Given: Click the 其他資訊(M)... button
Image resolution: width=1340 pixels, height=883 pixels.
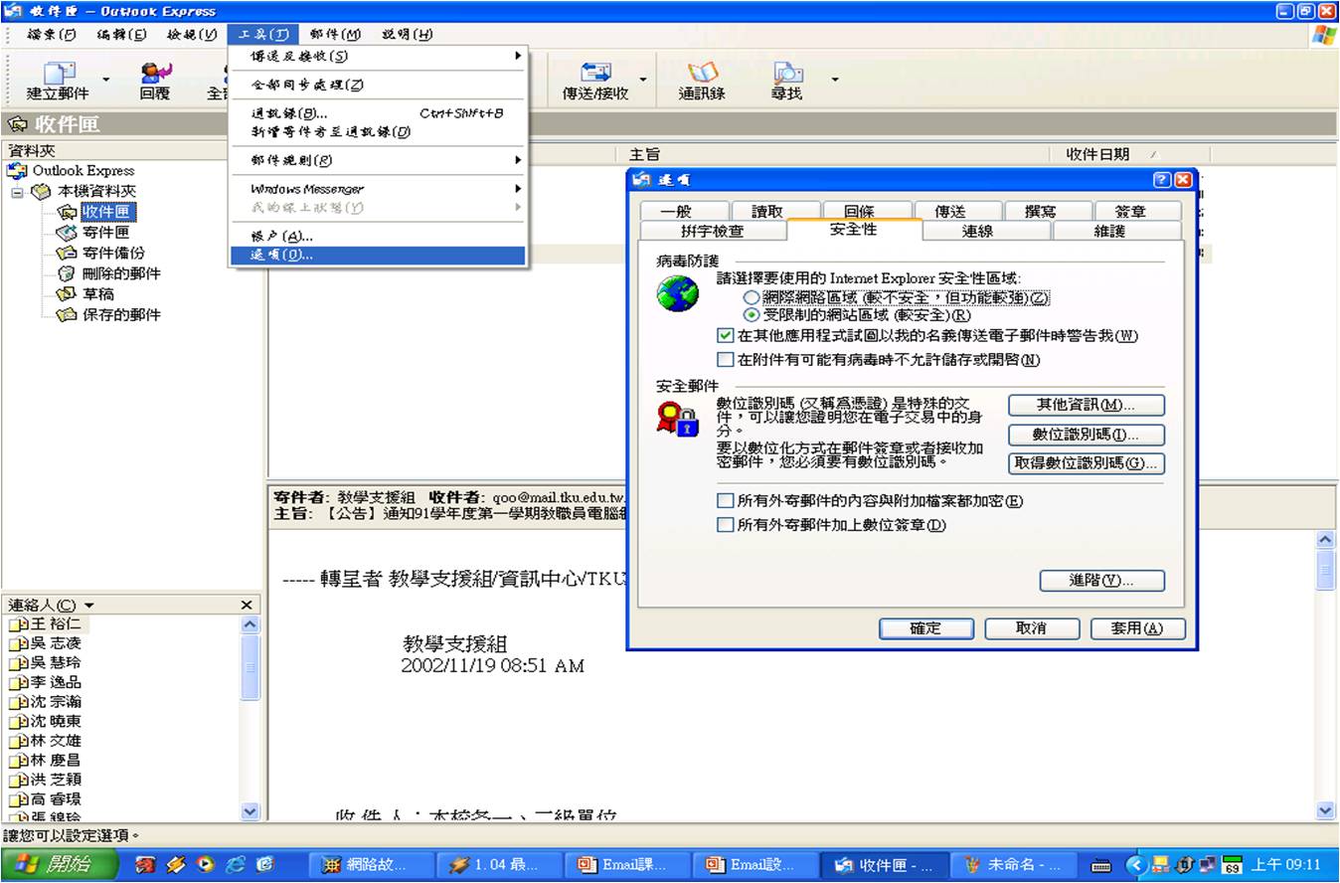Looking at the screenshot, I should (x=1087, y=405).
